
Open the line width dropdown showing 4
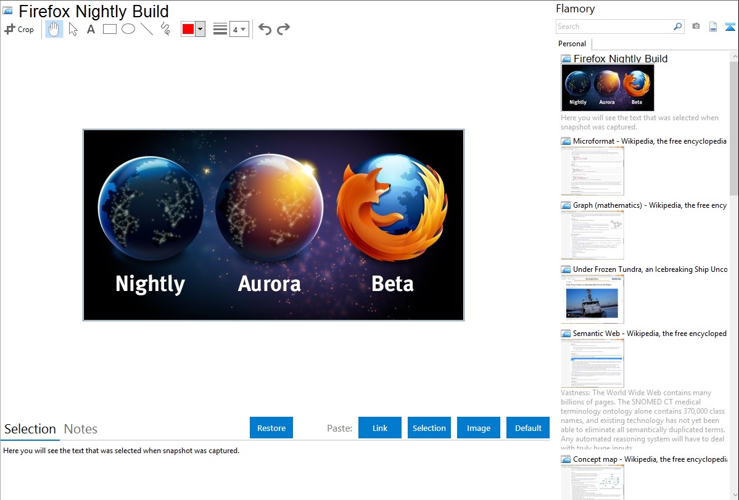pyautogui.click(x=239, y=29)
